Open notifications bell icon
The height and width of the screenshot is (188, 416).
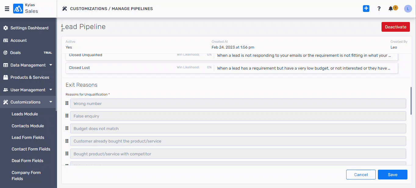pyautogui.click(x=391, y=9)
